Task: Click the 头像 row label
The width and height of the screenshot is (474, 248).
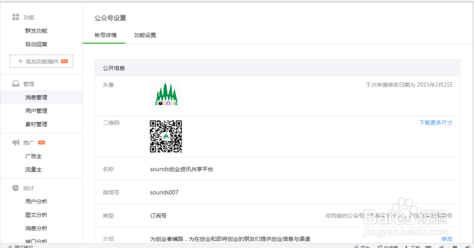Action: click(x=108, y=85)
